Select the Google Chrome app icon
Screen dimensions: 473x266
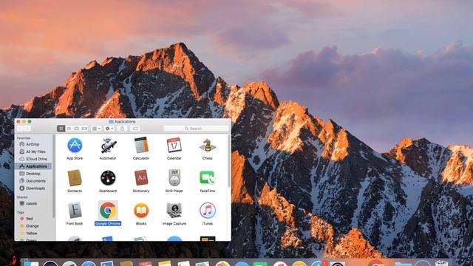coord(108,211)
